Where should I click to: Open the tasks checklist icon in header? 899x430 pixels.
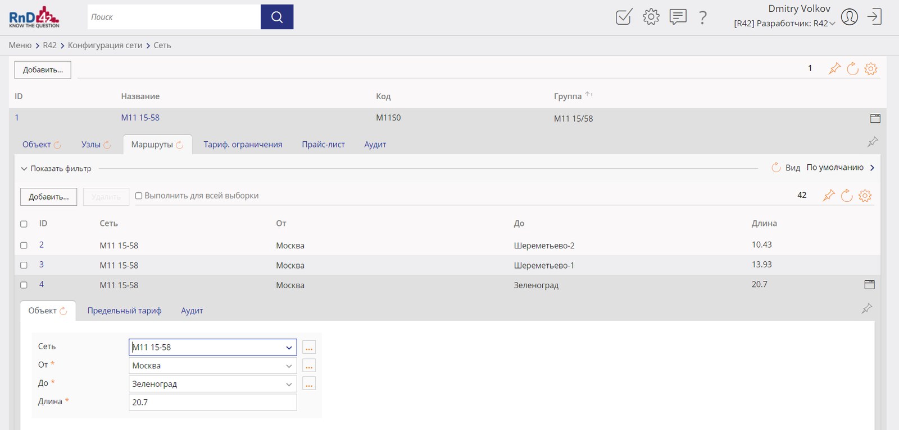coord(624,17)
